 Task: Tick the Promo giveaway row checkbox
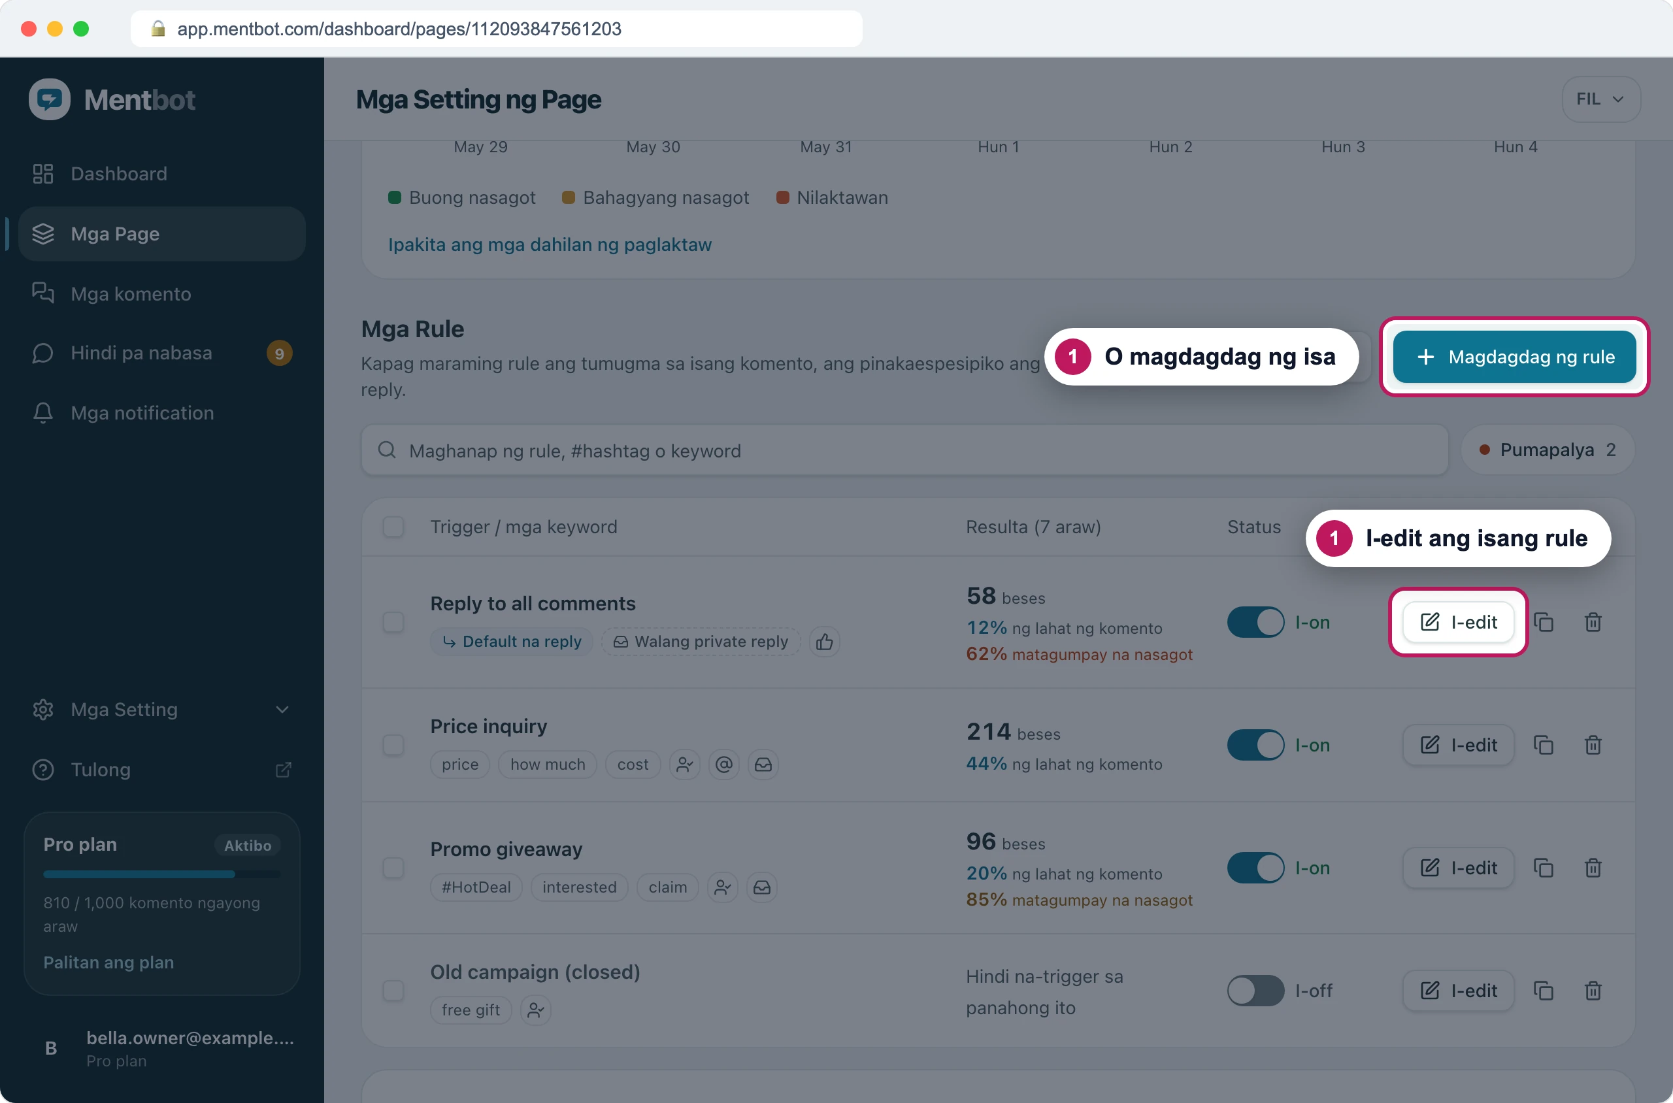[x=393, y=868]
